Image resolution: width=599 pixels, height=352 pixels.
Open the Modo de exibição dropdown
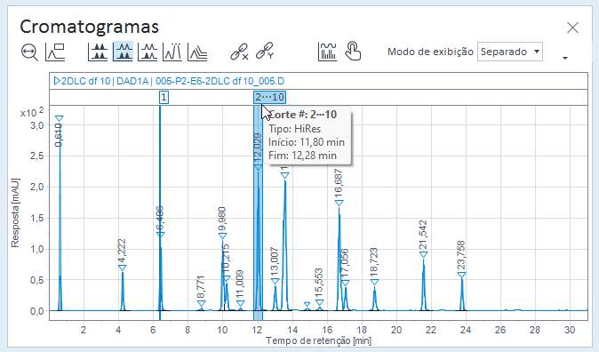point(510,52)
